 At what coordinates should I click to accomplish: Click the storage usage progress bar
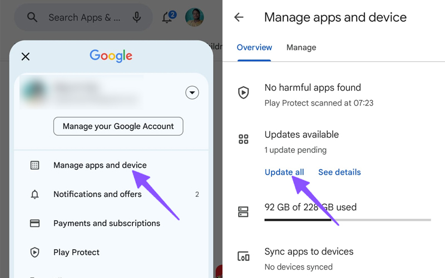point(348,220)
